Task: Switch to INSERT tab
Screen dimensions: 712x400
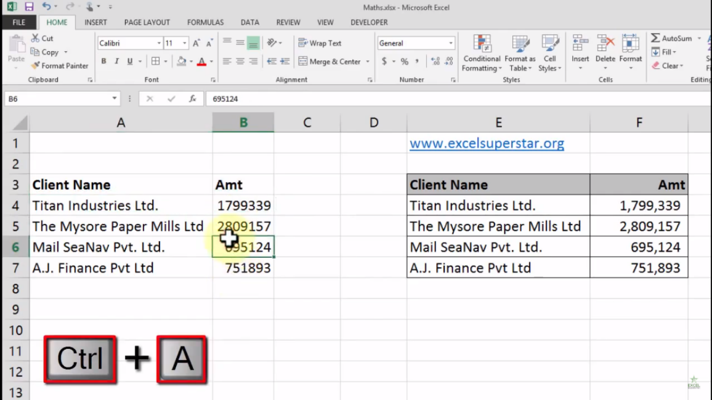Action: tap(95, 22)
